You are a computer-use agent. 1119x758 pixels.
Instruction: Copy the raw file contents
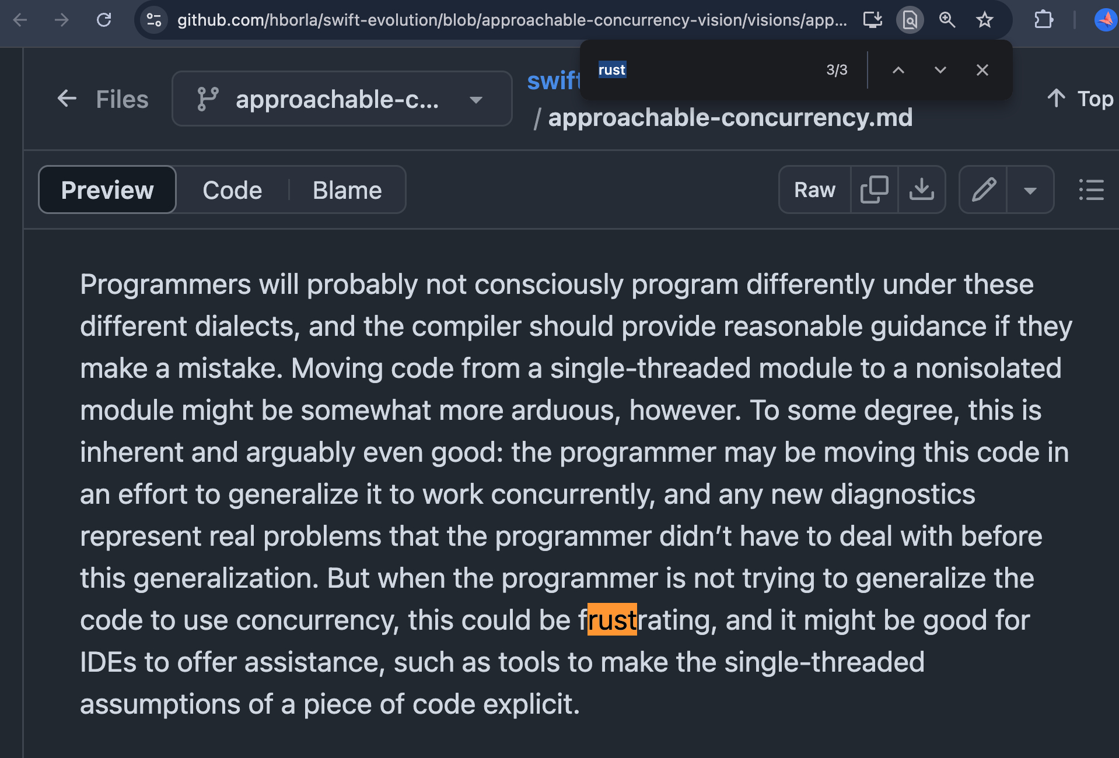pyautogui.click(x=874, y=190)
